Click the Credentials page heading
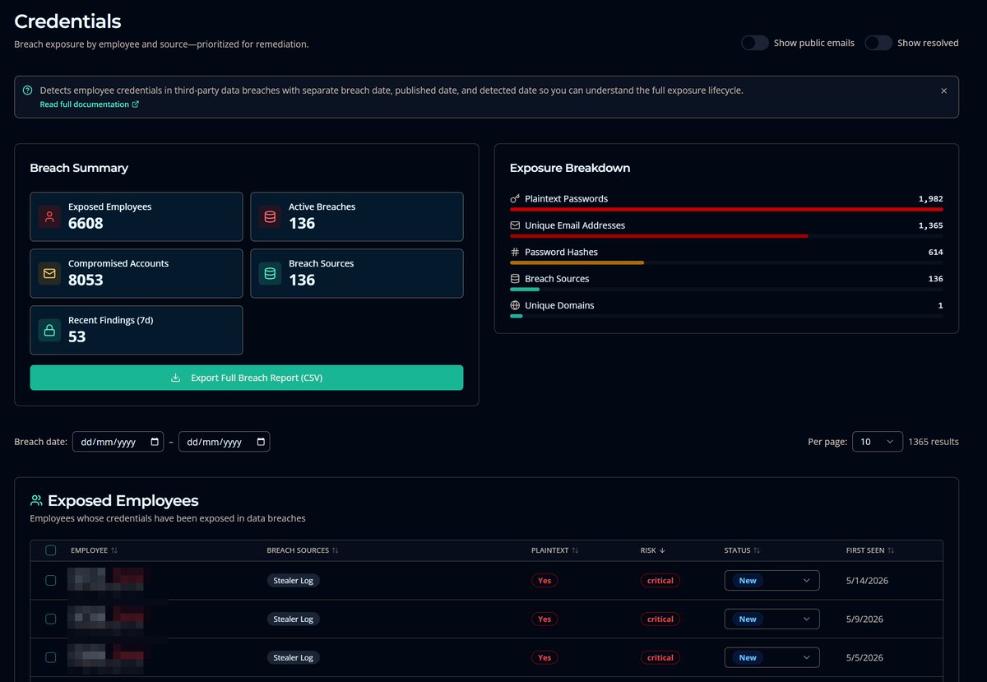The image size is (987, 682). click(67, 21)
